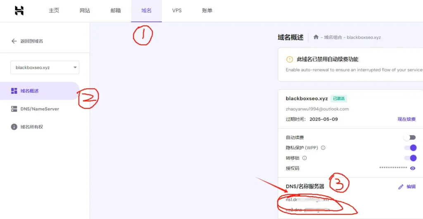Click the 域名概述 page heading
The width and height of the screenshot is (423, 219).
(290, 37)
